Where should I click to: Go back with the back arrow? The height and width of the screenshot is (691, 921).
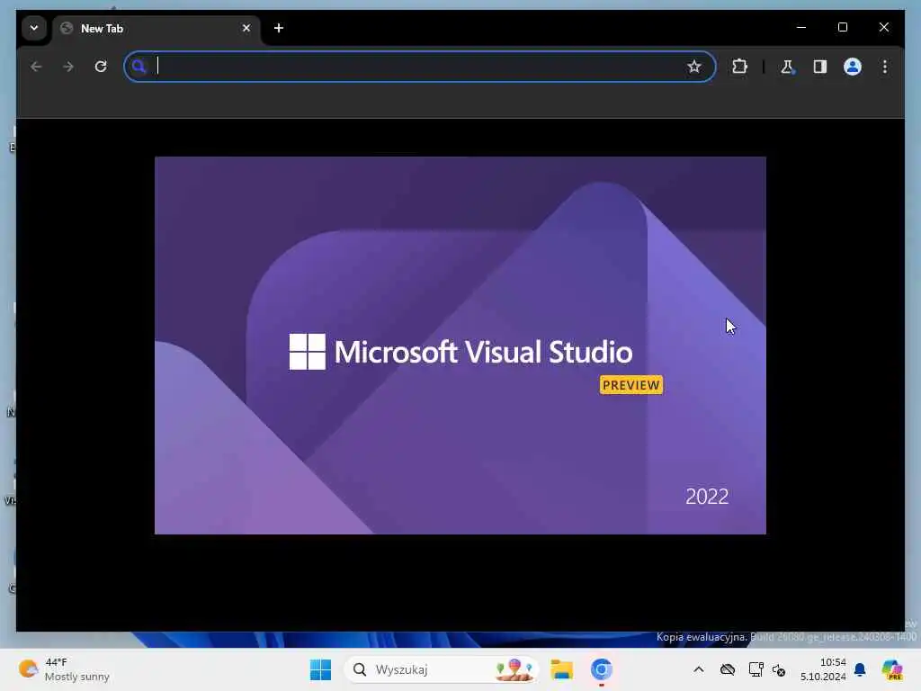coord(36,67)
